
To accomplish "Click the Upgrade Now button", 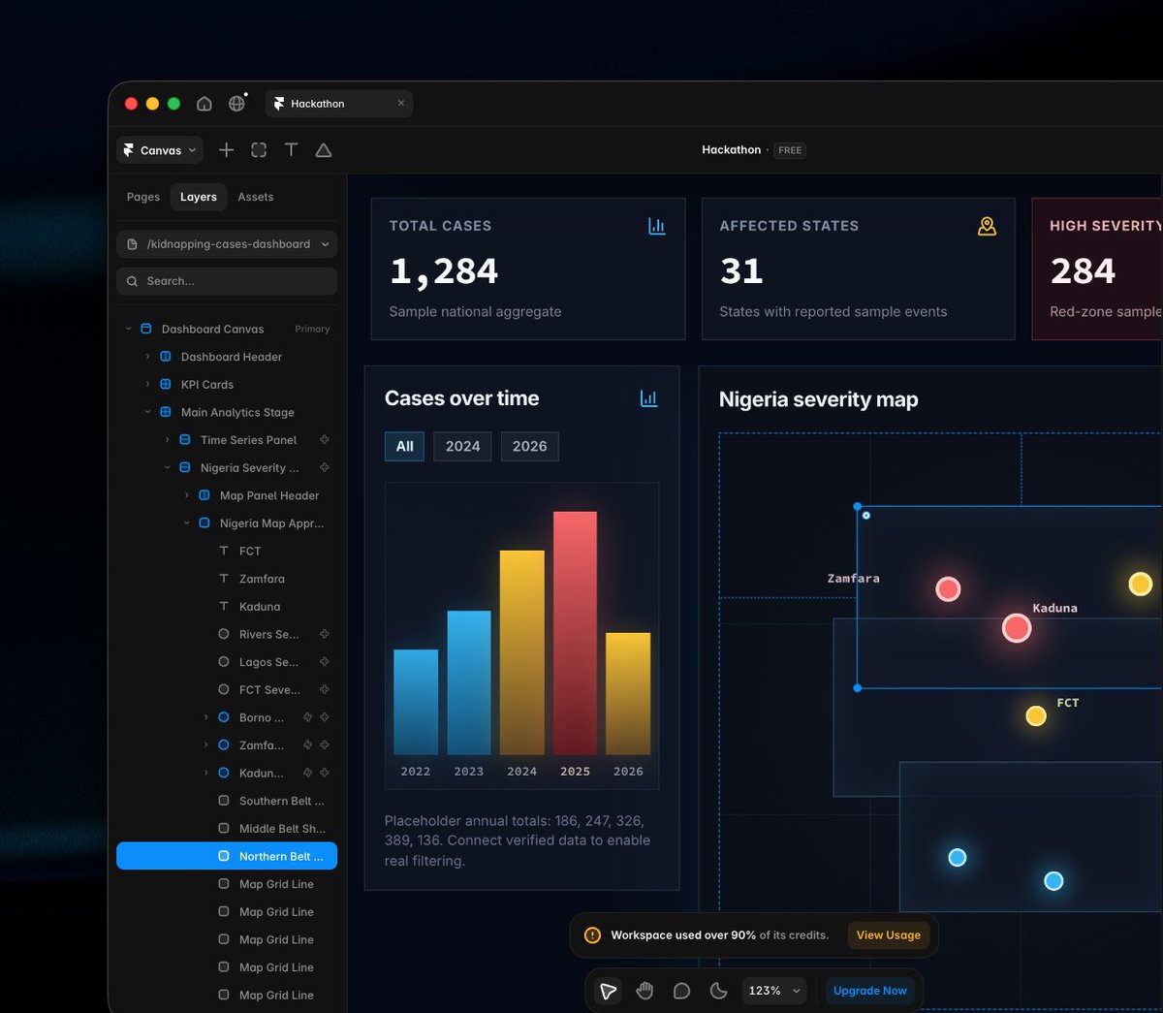I will tap(870, 991).
